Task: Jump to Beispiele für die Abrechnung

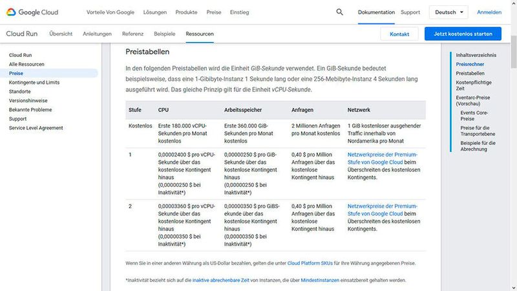Action: pyautogui.click(x=478, y=146)
